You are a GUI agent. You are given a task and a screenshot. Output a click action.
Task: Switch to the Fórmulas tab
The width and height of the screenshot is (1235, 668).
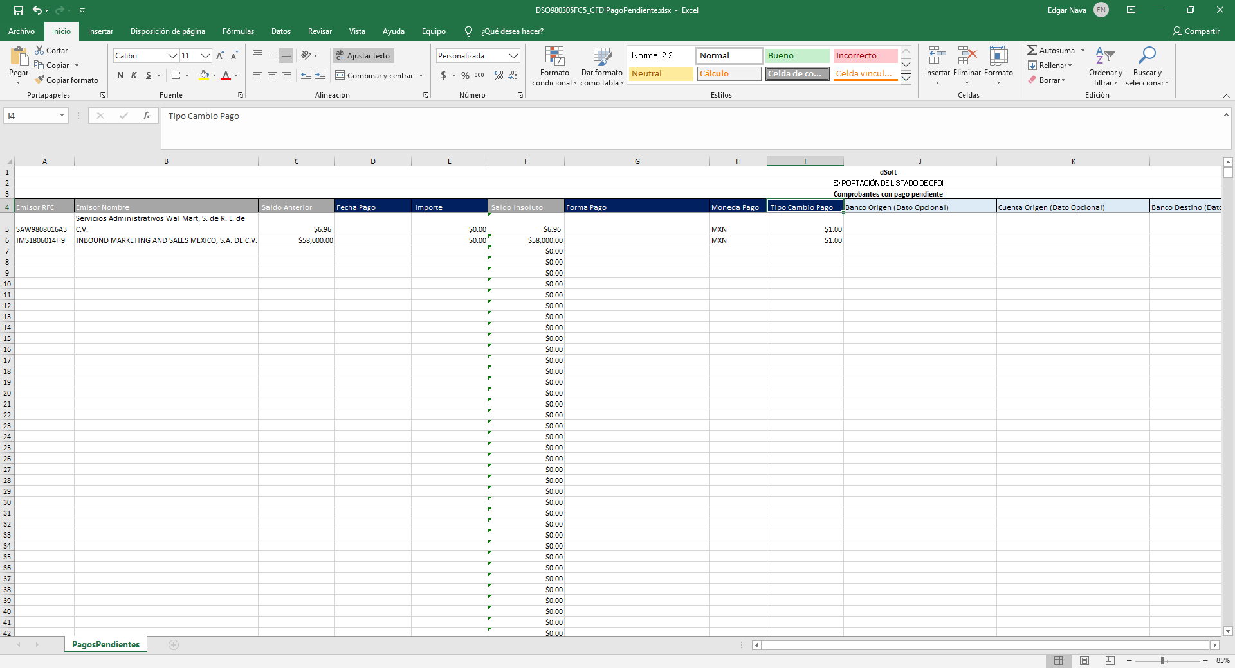238,31
